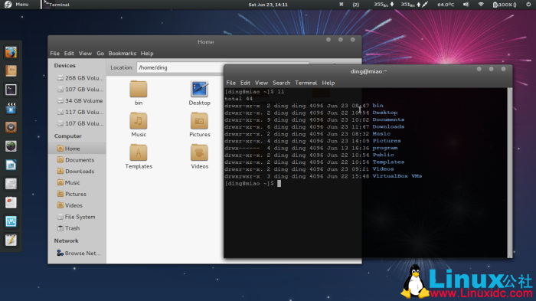Click the ding@miao:~ terminal title bar

click(368, 71)
